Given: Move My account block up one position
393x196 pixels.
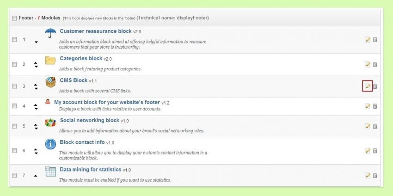Looking at the screenshot, I should coord(36,104).
